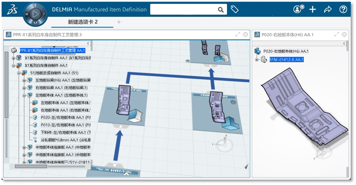This screenshot has width=356, height=185.
Task: Select child 右地板本体 AA.1 item
Action: 66,110
